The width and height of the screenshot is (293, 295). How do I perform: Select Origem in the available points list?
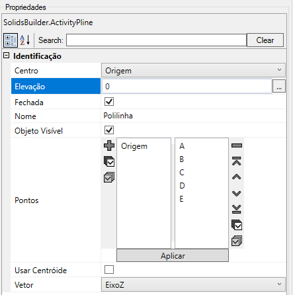click(x=134, y=146)
